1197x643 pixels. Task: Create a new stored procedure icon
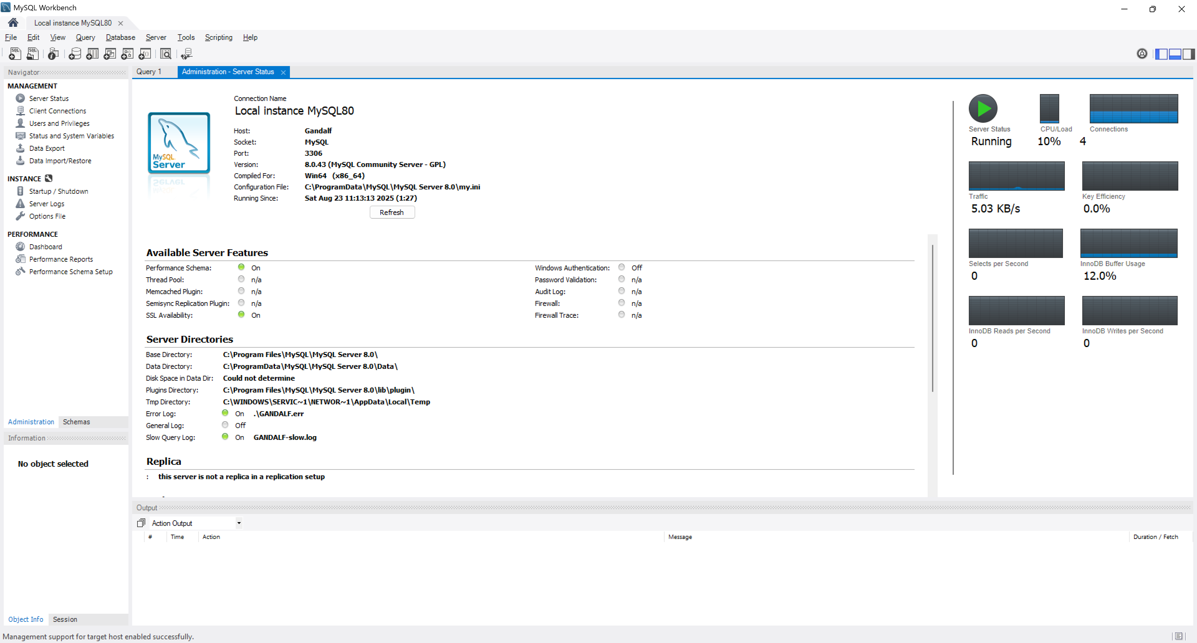click(127, 54)
